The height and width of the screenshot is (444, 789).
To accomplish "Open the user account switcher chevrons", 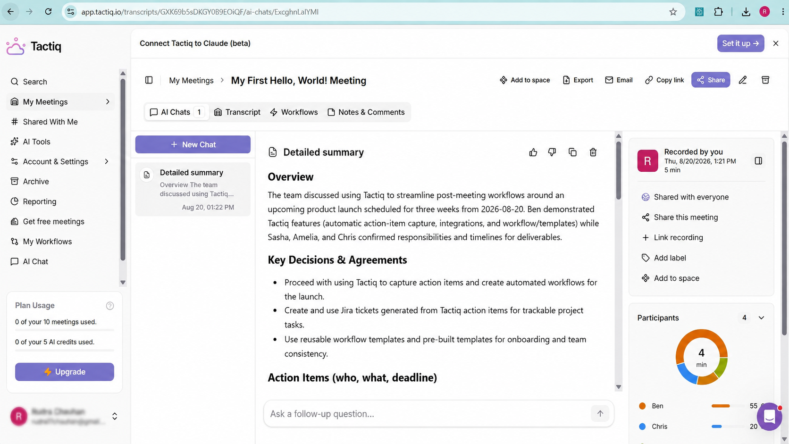I will tap(114, 416).
